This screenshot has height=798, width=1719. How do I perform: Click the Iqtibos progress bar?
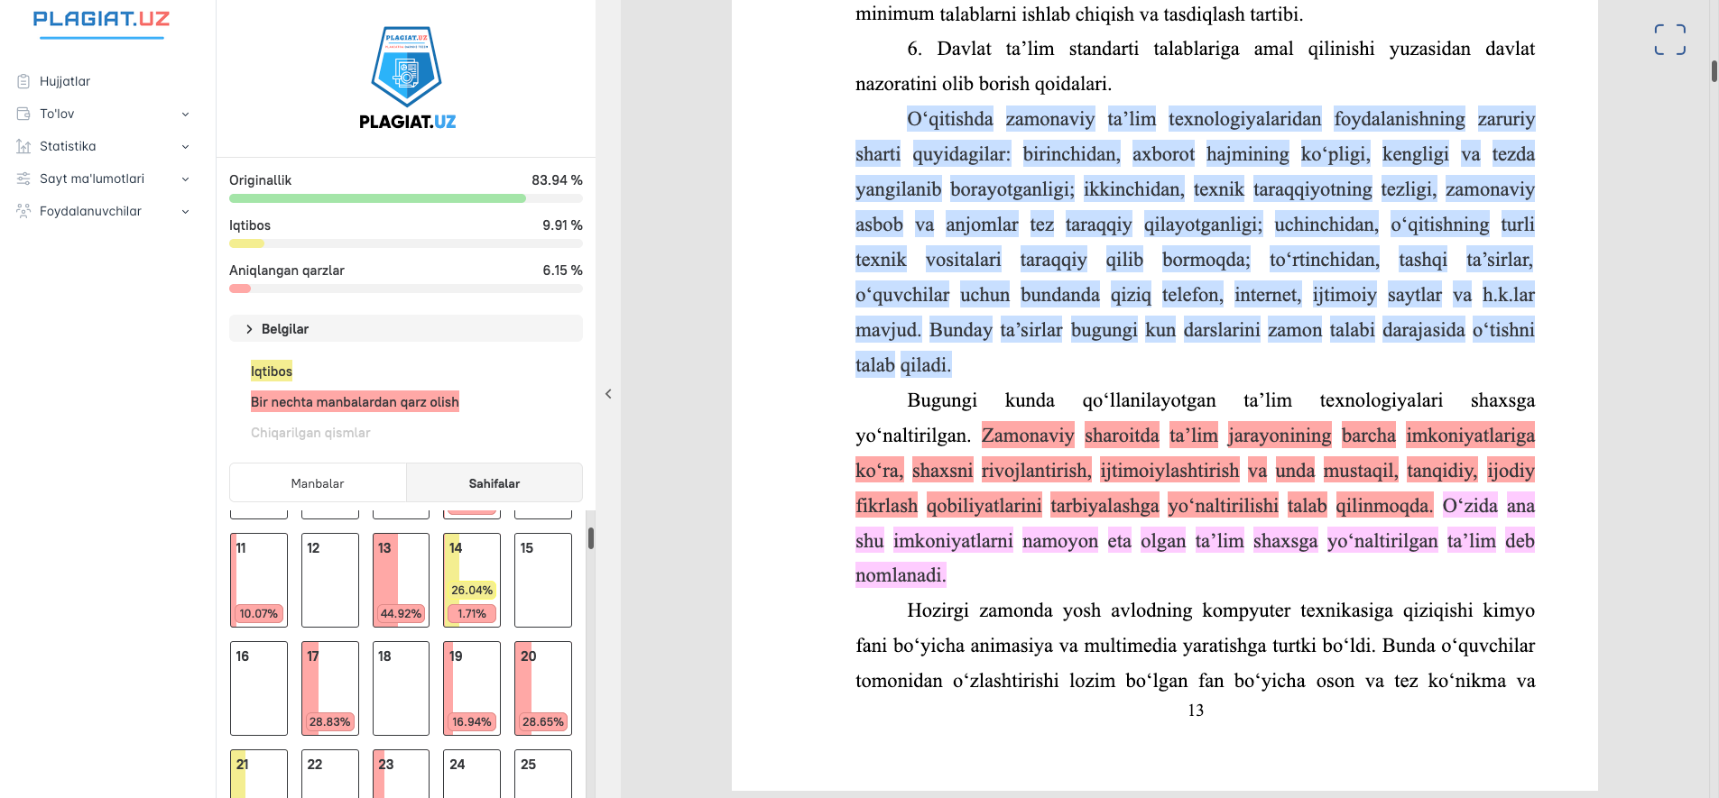(x=406, y=243)
